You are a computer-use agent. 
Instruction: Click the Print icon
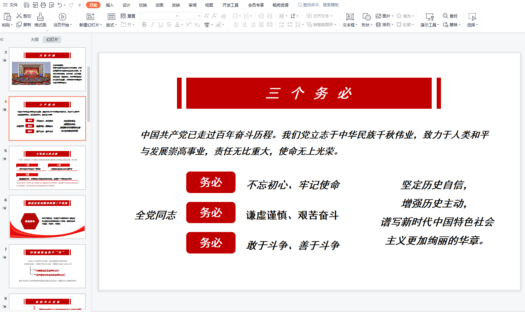(x=43, y=5)
